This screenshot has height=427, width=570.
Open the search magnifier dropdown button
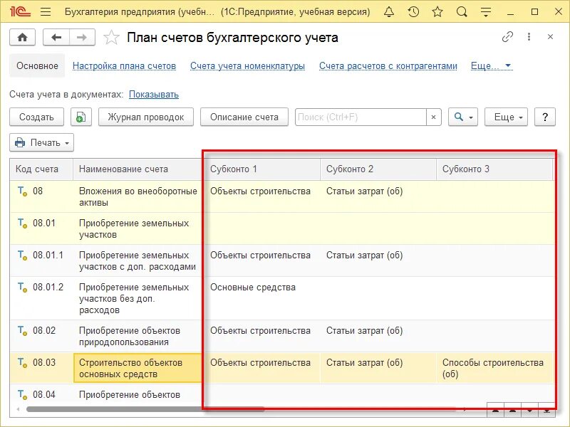point(462,117)
